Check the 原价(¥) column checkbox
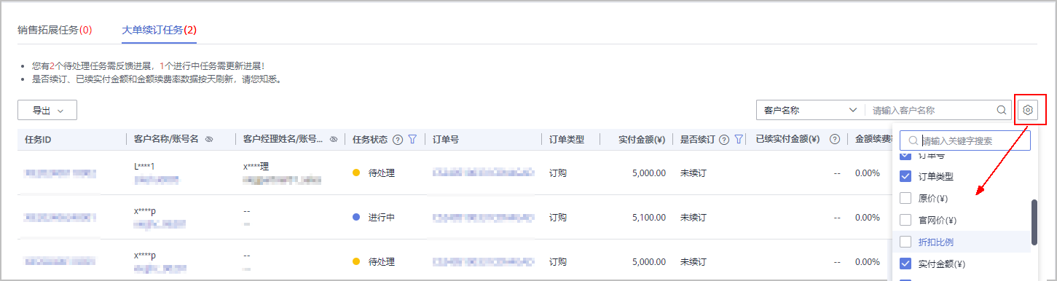Screen dimensions: 1057x281 point(905,198)
